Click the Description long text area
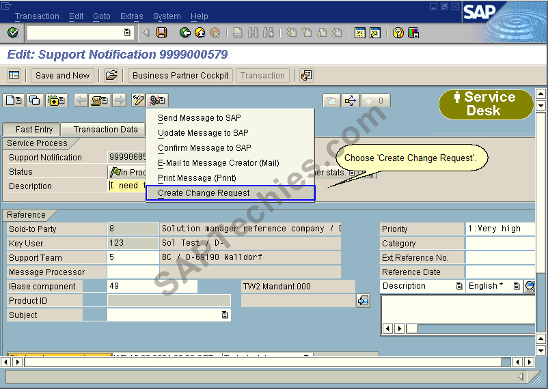Viewport: 548px width, 389px height. (458, 309)
